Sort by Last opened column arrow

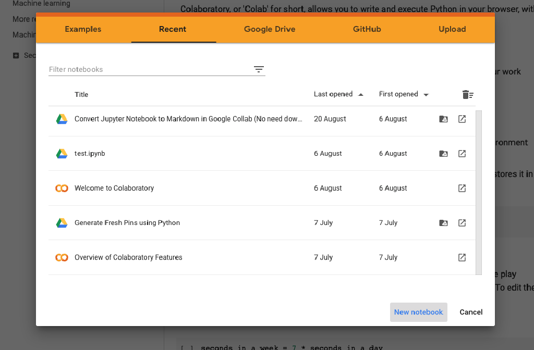click(x=361, y=95)
